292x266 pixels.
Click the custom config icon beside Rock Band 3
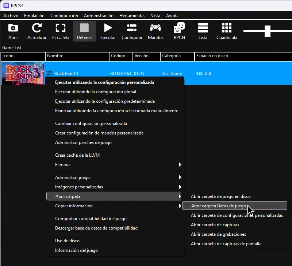pyautogui.click(x=49, y=74)
